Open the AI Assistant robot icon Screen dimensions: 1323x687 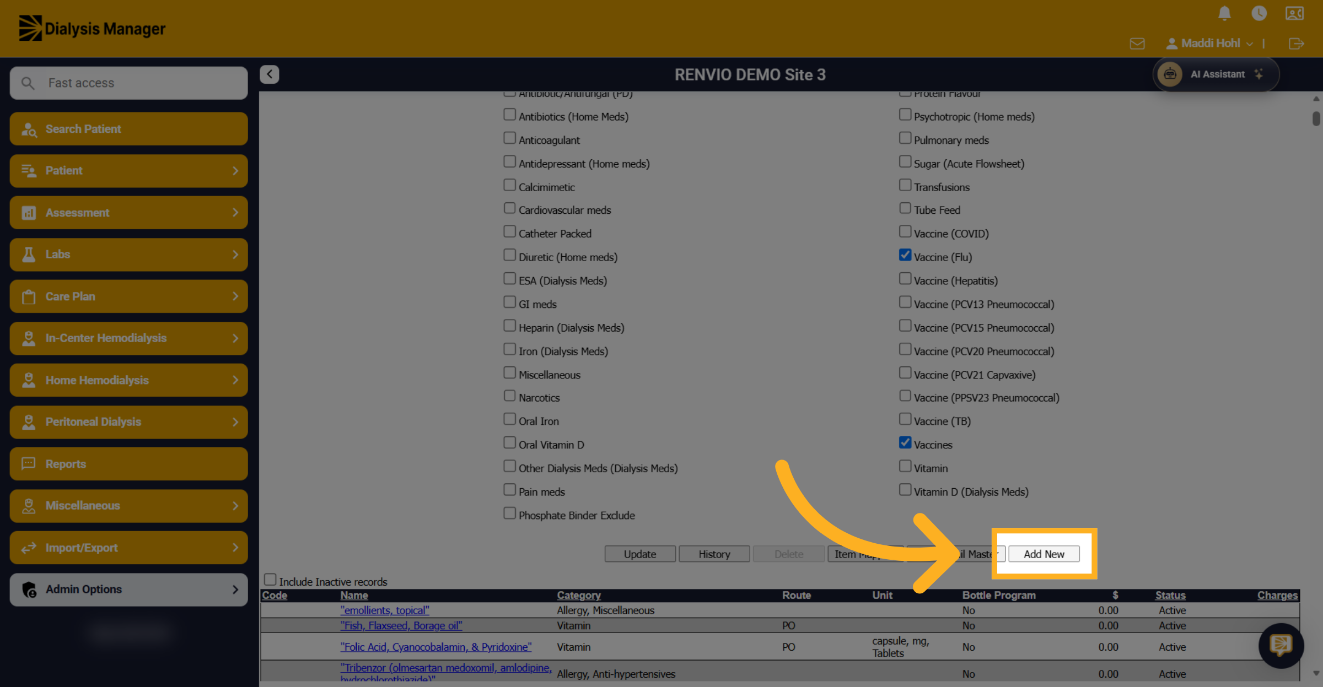[x=1170, y=74]
